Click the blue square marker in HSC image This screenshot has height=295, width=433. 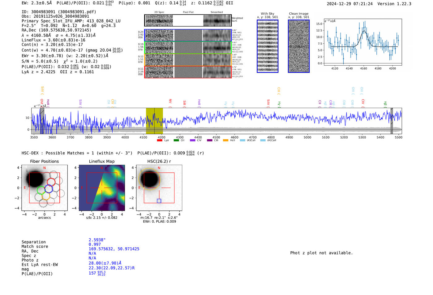coord(159,201)
